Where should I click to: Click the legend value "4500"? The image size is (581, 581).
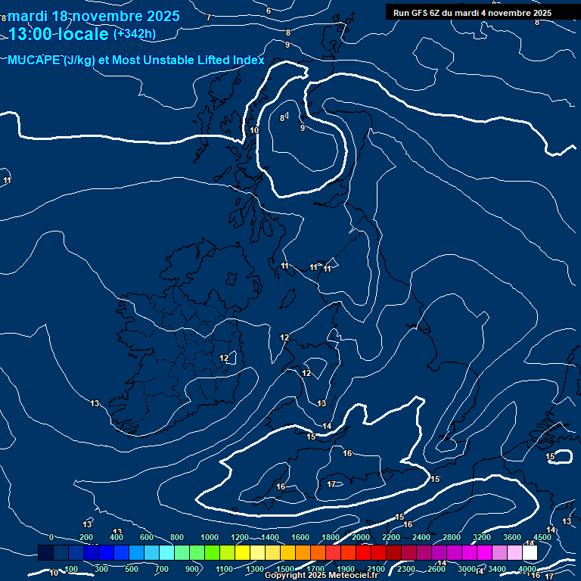click(x=542, y=537)
